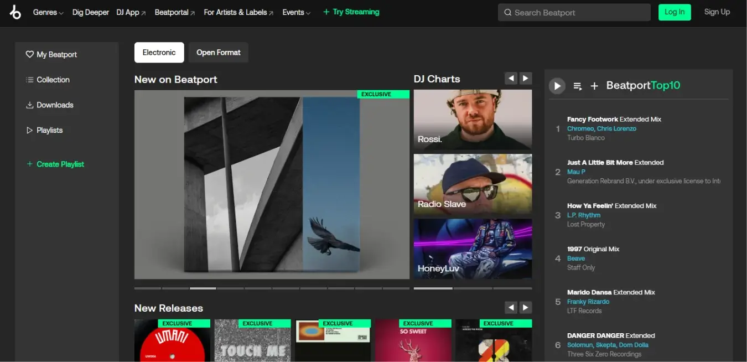This screenshot has height=362, width=747.
Task: Play the Beatport Top 10 chart
Action: pos(557,86)
